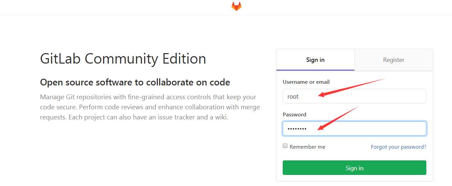Click the 'Password' field label

(x=294, y=115)
